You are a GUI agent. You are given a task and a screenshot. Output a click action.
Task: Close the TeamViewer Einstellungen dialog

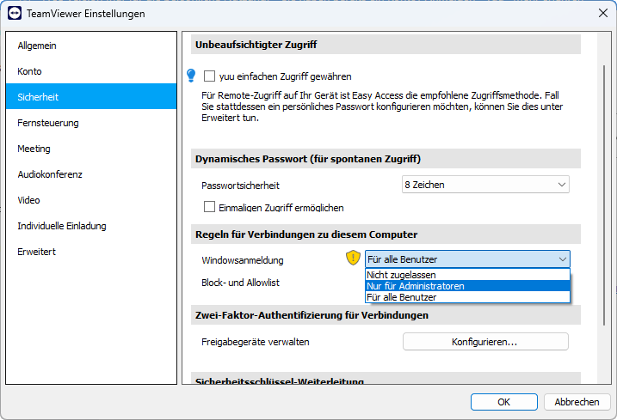click(x=602, y=14)
